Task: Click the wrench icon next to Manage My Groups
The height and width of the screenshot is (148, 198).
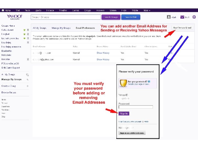Action: pyautogui.click(x=28, y=79)
